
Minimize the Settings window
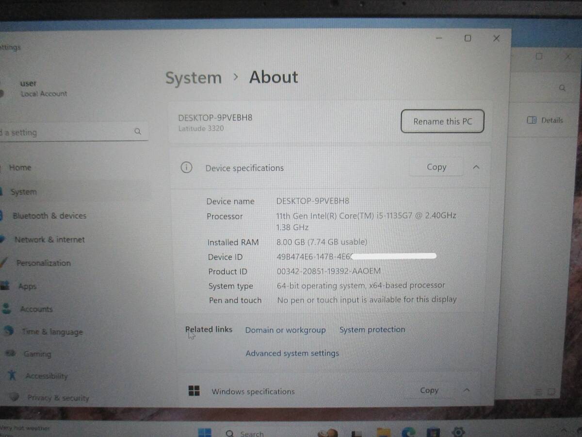pyautogui.click(x=439, y=39)
